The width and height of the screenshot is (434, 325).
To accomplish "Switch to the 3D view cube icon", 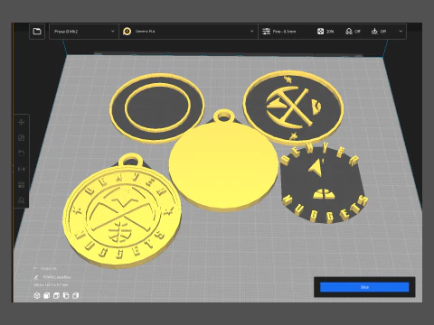I will (37, 296).
